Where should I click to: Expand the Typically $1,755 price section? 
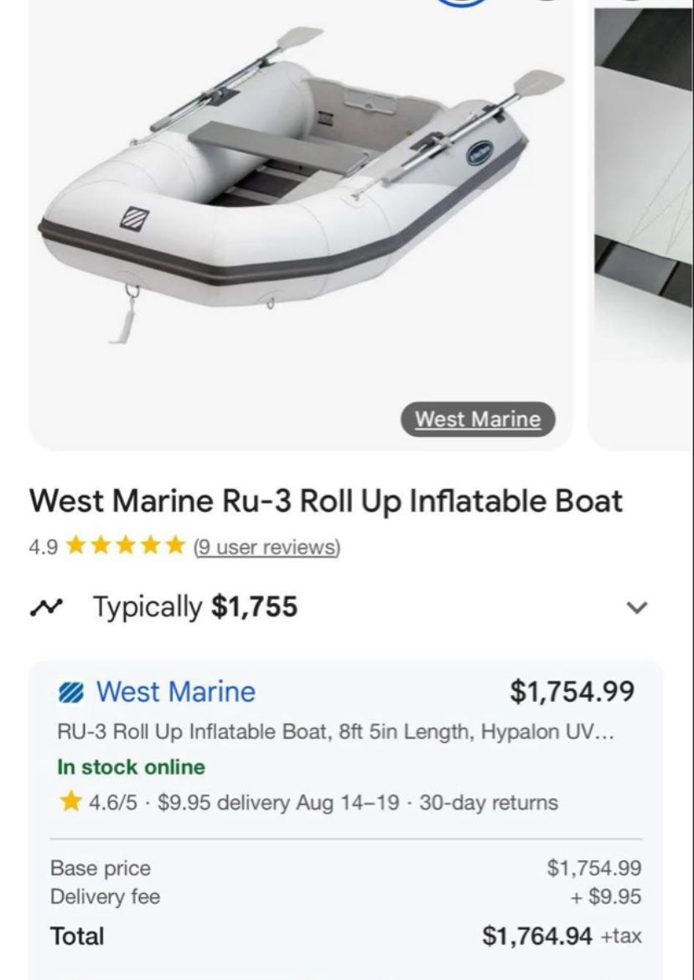(194, 606)
